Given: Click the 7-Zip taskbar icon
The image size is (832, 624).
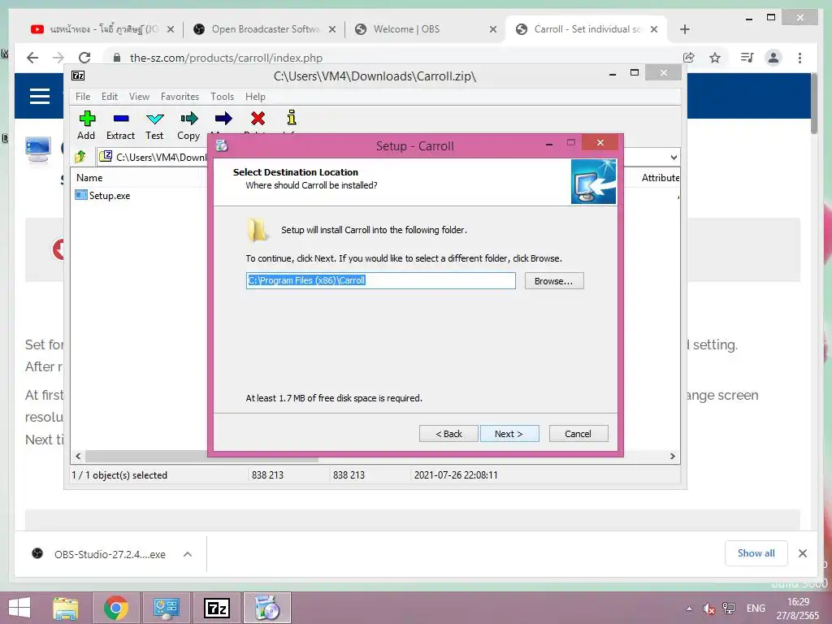Looking at the screenshot, I should (217, 608).
